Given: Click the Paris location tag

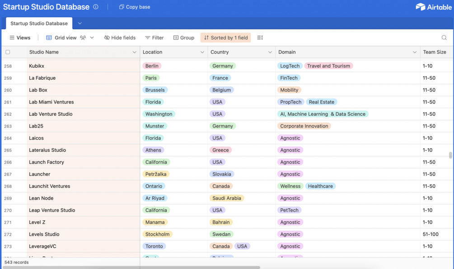Looking at the screenshot, I should click(151, 78).
